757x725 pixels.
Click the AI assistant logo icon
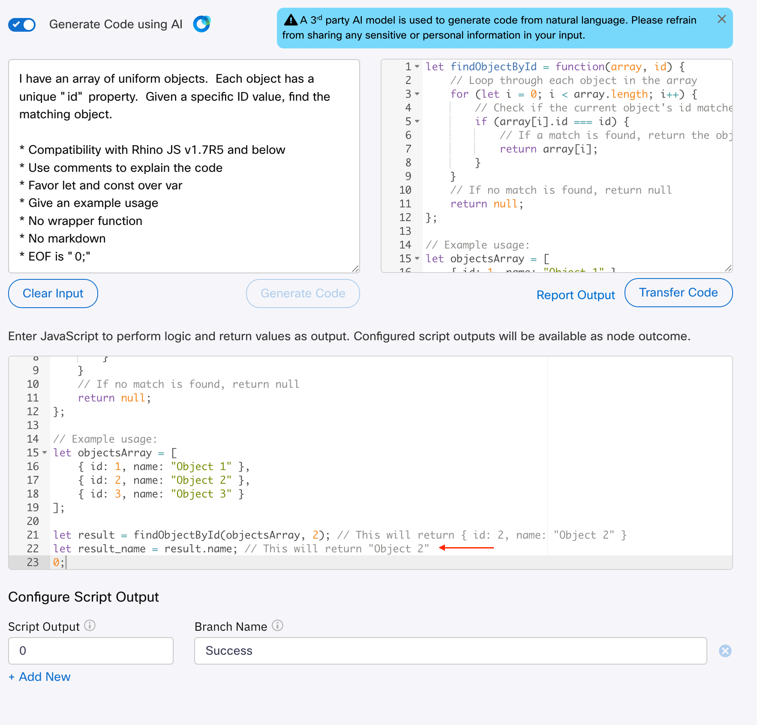pos(201,24)
